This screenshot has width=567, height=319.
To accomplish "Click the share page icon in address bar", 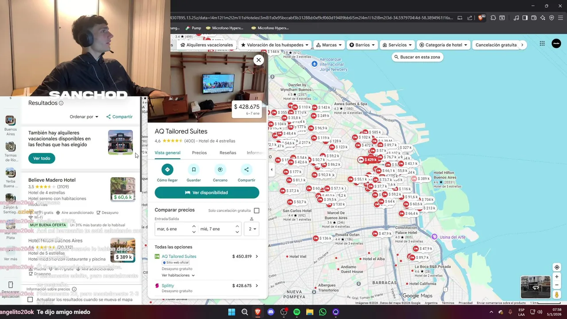I will click(470, 18).
